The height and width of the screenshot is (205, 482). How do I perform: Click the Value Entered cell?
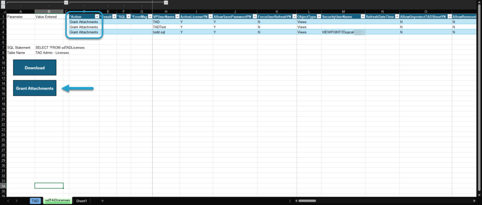click(x=49, y=16)
